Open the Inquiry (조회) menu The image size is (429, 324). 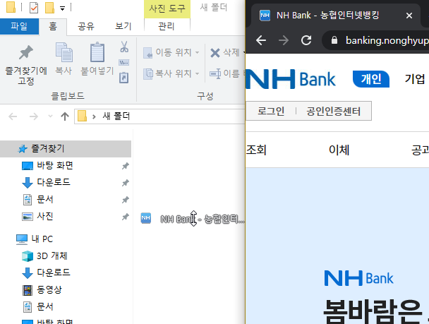(256, 150)
